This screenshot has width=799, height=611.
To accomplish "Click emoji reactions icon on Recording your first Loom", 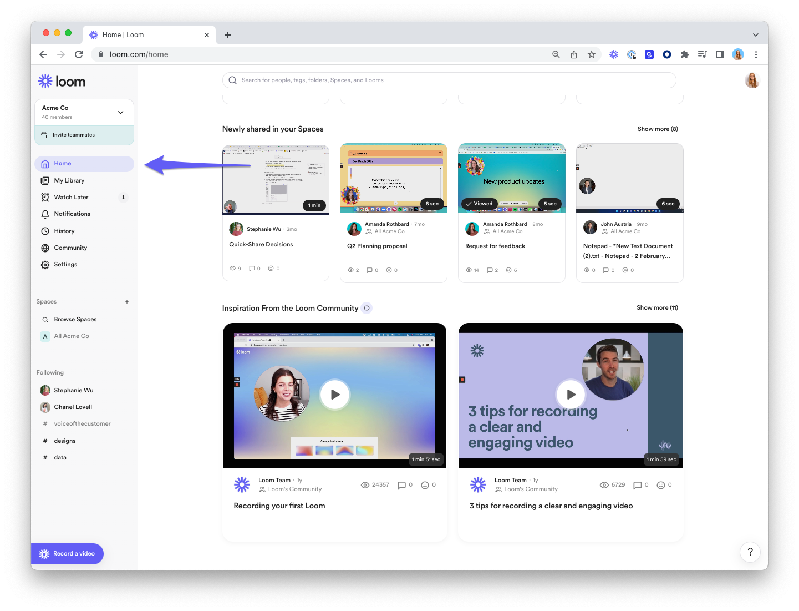I will click(425, 485).
